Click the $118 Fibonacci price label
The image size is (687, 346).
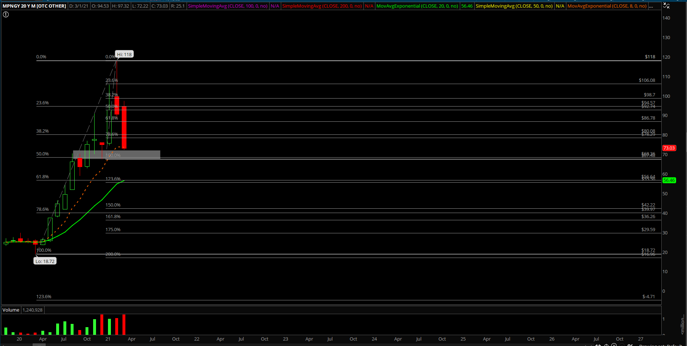650,57
